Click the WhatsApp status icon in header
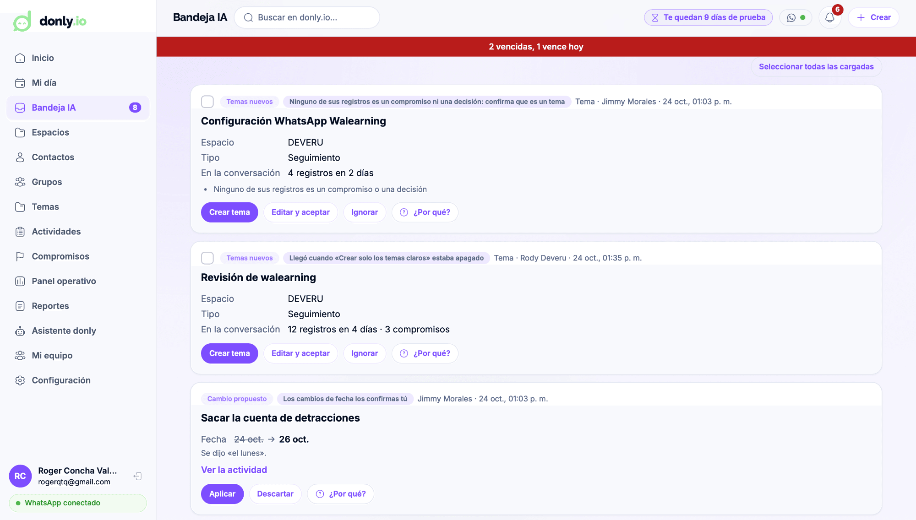 [x=791, y=18]
